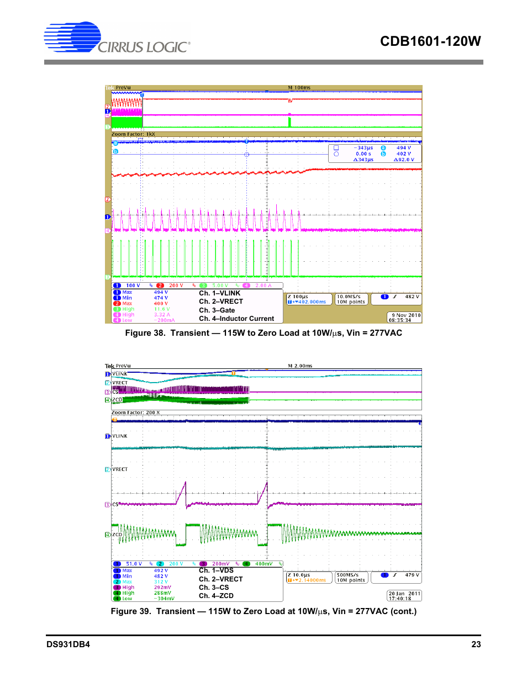Viewport: 527px width, 682px height.
Task: Click the Figure 39 caption text
Action: pyautogui.click(x=263, y=611)
